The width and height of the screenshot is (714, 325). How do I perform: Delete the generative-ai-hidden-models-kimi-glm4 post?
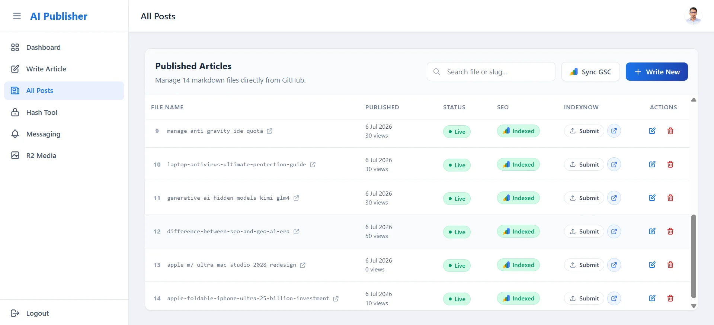[670, 198]
